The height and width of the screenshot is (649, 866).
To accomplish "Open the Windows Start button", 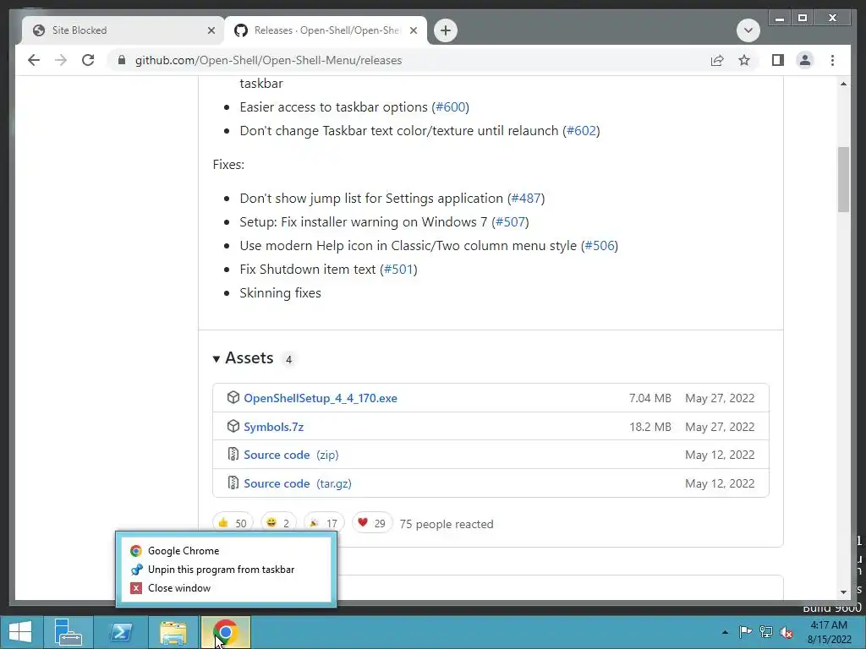I will click(x=20, y=632).
